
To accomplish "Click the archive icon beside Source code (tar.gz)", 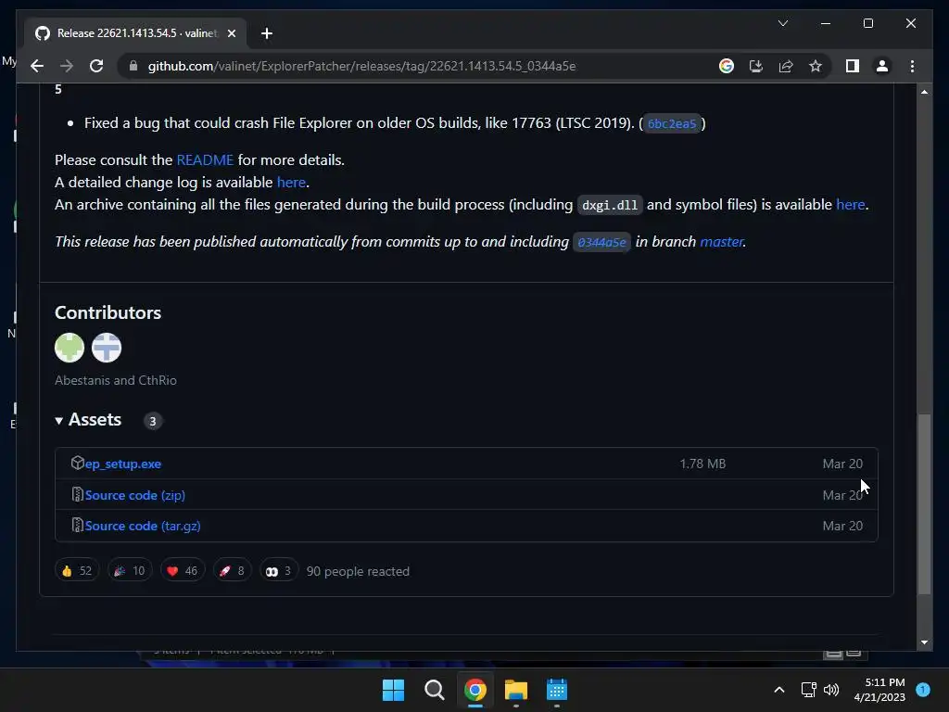I will tap(78, 526).
